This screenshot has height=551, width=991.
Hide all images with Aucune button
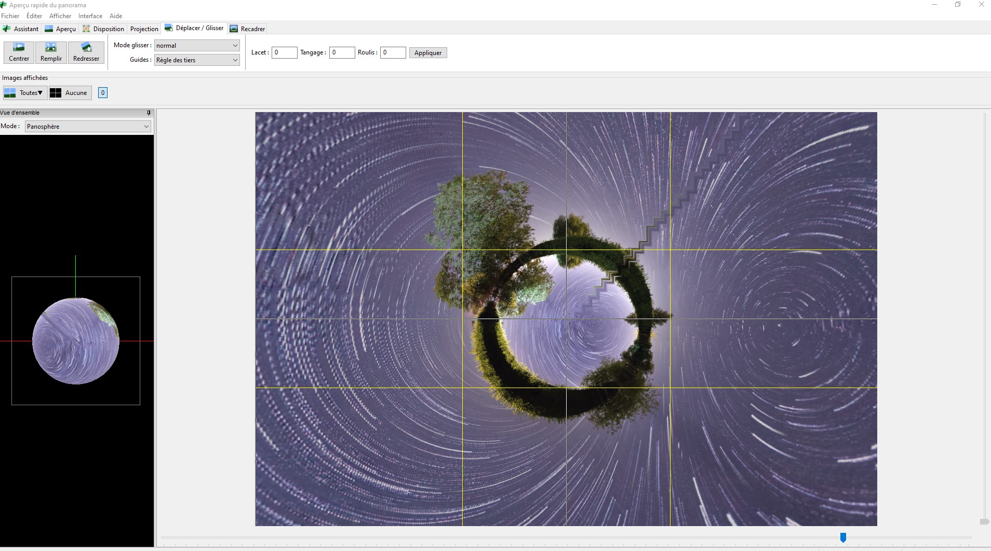pyautogui.click(x=70, y=93)
